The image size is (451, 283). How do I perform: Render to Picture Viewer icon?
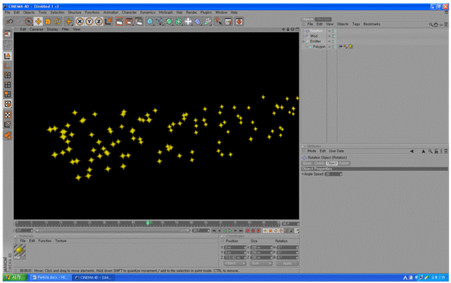click(129, 21)
